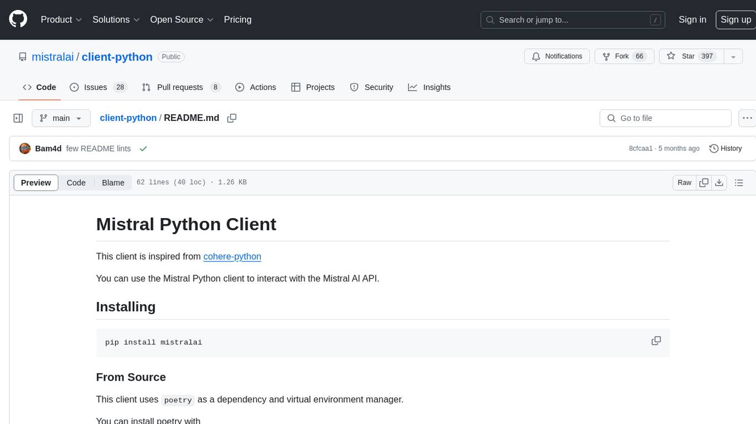
Task: Open the client-python repository title link
Action: (x=117, y=57)
